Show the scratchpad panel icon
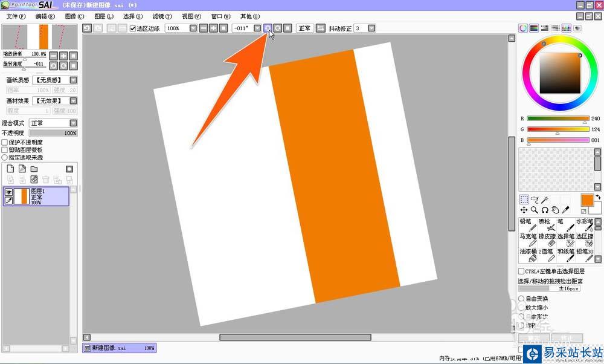Screen dimensions: 604x364 click(577, 28)
